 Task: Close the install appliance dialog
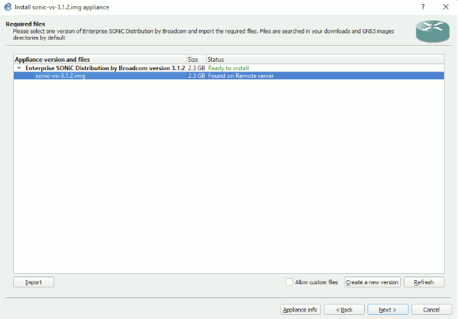[x=445, y=7]
